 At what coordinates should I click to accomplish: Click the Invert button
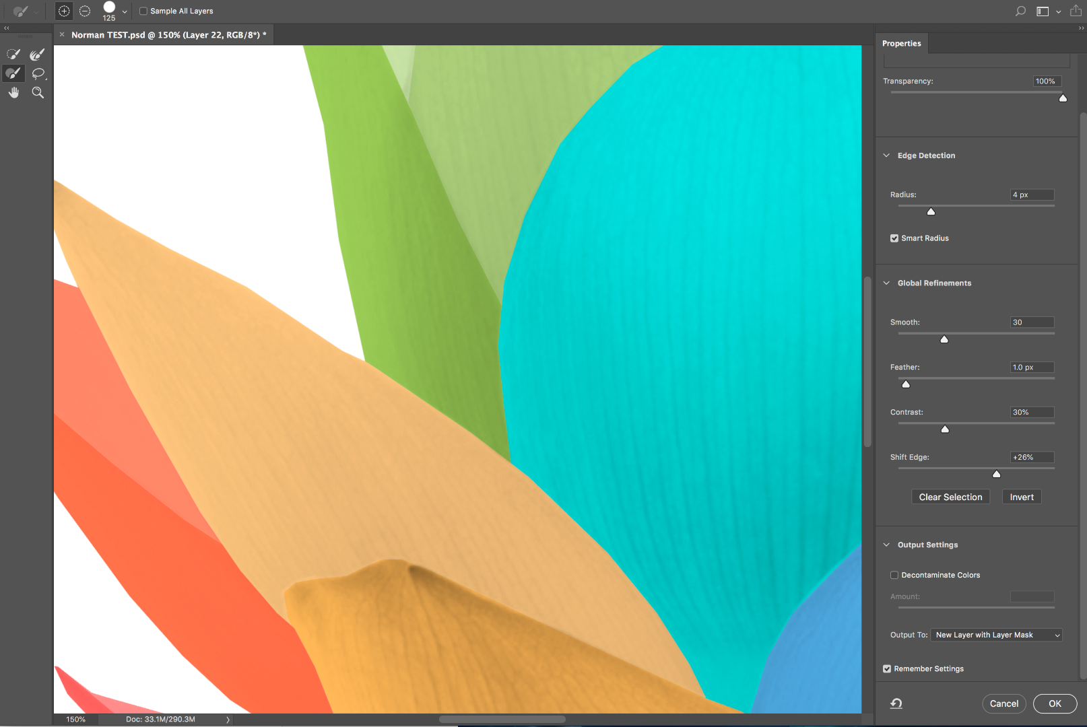(x=1022, y=497)
